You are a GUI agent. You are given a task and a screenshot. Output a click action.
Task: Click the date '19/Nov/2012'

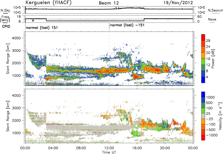click(178, 3)
